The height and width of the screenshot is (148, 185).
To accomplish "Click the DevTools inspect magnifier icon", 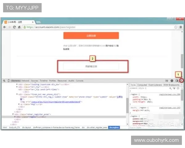I will coord(4,80).
